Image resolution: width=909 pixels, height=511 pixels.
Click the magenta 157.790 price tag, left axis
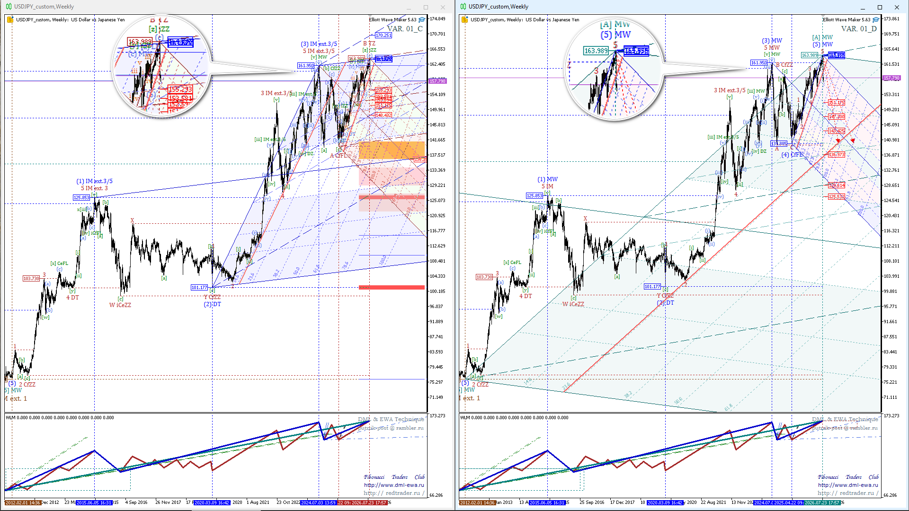pyautogui.click(x=437, y=81)
